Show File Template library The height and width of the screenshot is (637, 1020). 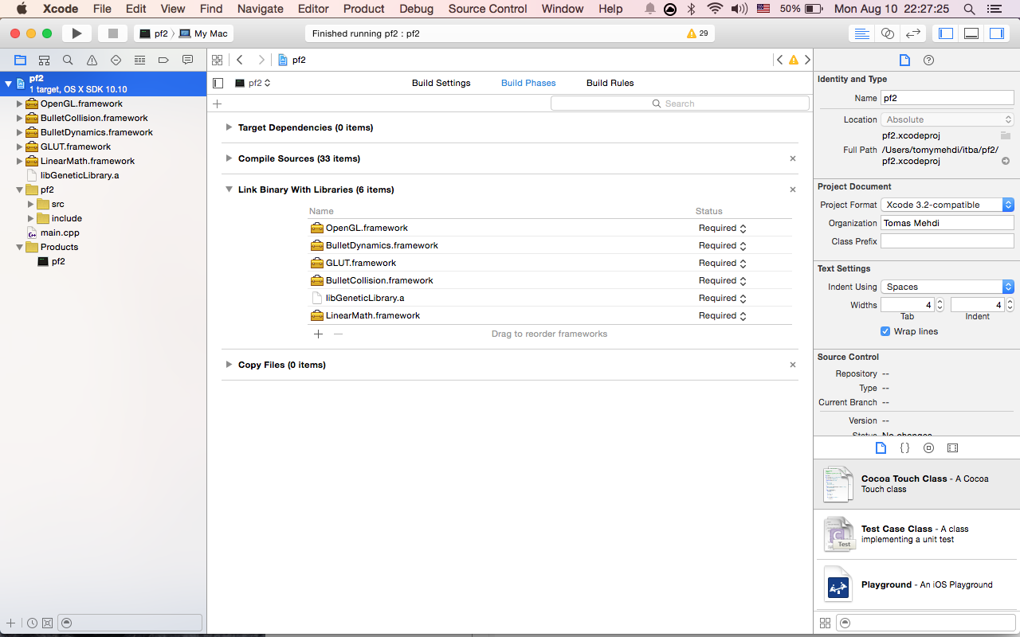(x=881, y=448)
